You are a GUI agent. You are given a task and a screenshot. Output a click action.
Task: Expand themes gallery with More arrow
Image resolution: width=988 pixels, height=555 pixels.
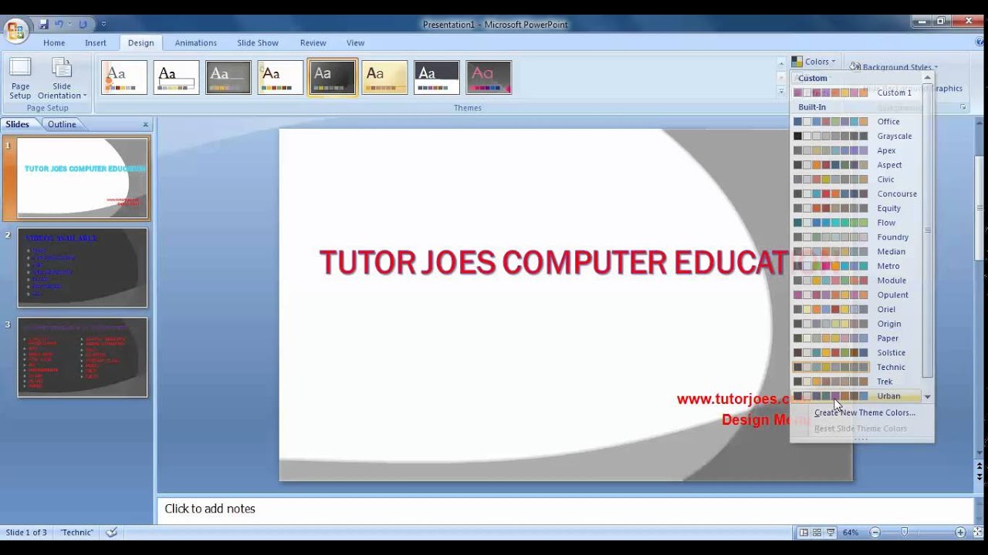click(781, 91)
